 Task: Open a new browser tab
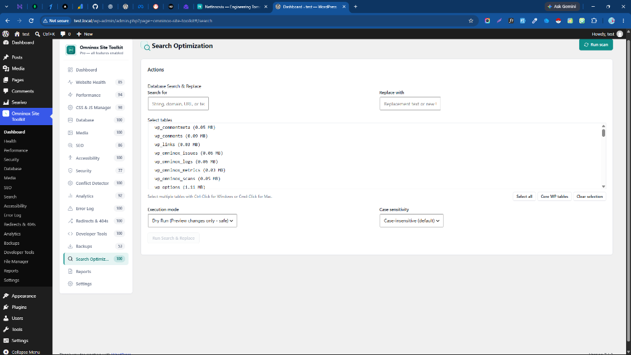(x=356, y=6)
